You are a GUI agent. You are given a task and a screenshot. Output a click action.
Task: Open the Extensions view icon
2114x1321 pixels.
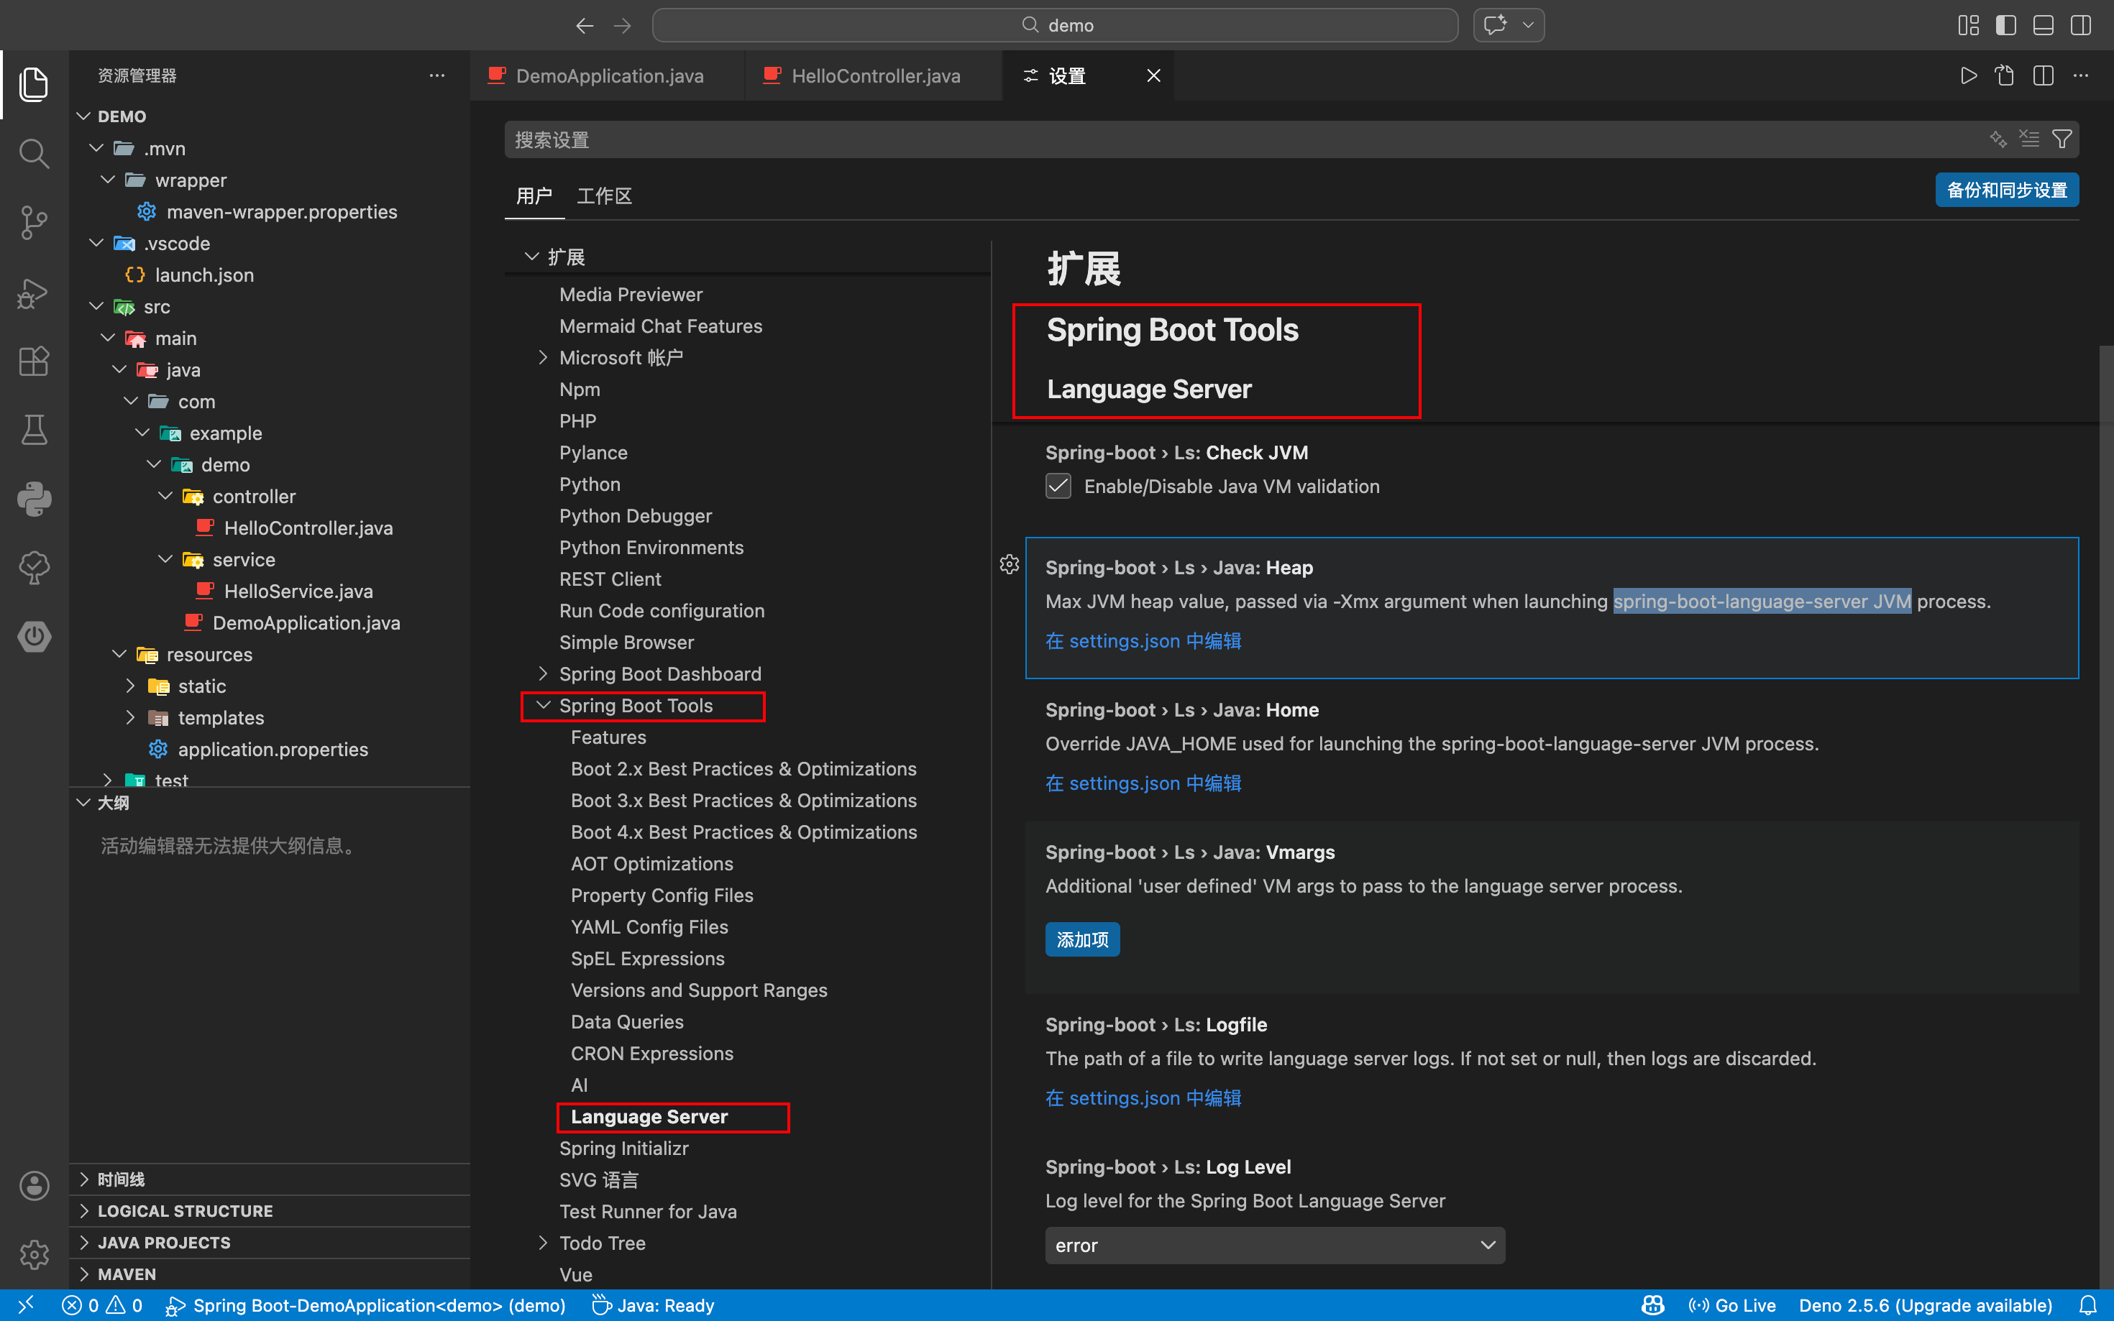click(33, 361)
